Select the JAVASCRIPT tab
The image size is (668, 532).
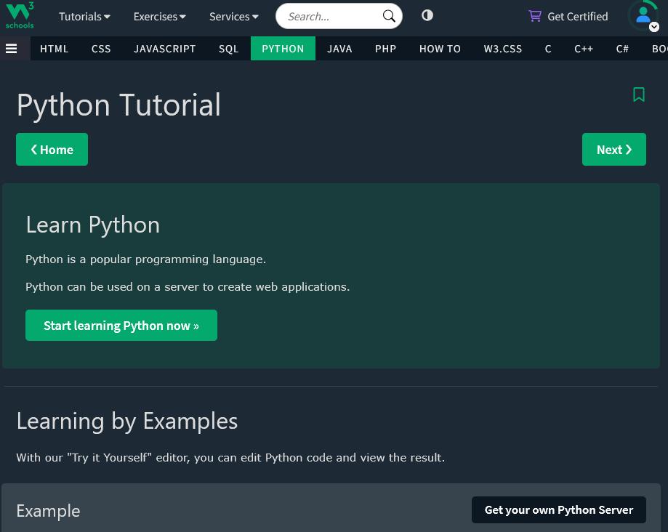coord(164,49)
